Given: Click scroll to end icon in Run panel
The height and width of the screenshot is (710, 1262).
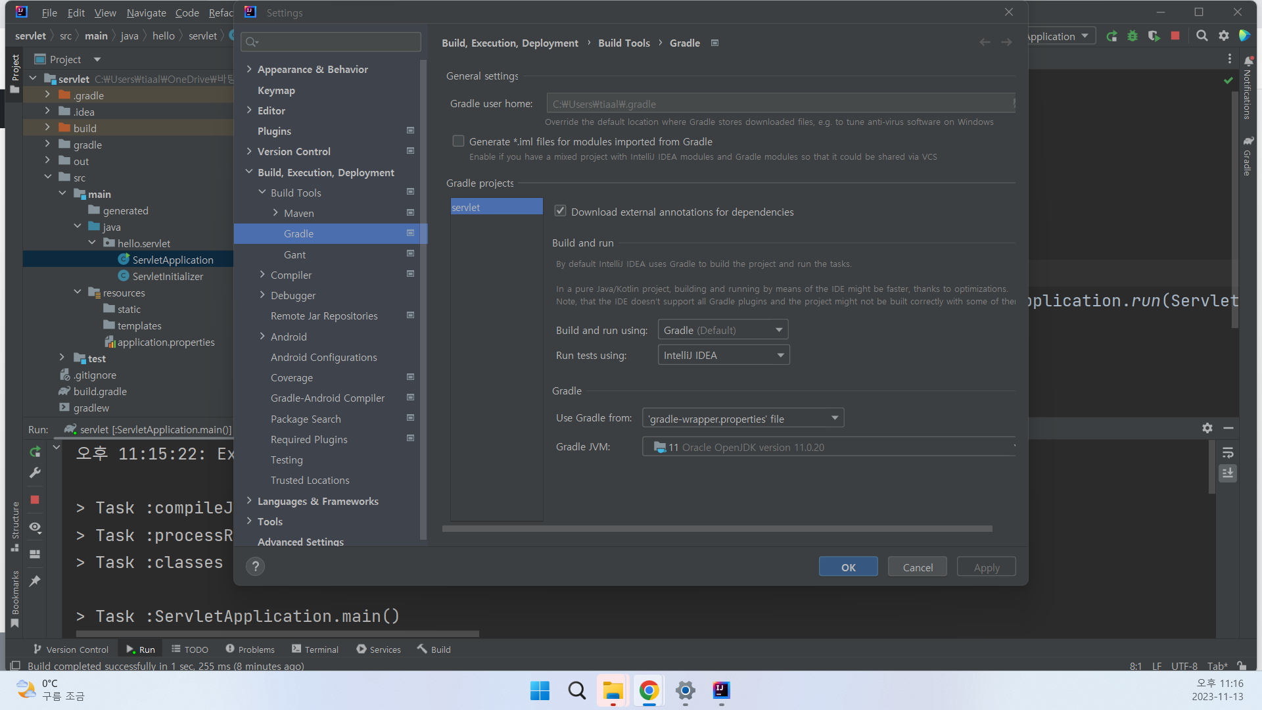Looking at the screenshot, I should (1228, 473).
